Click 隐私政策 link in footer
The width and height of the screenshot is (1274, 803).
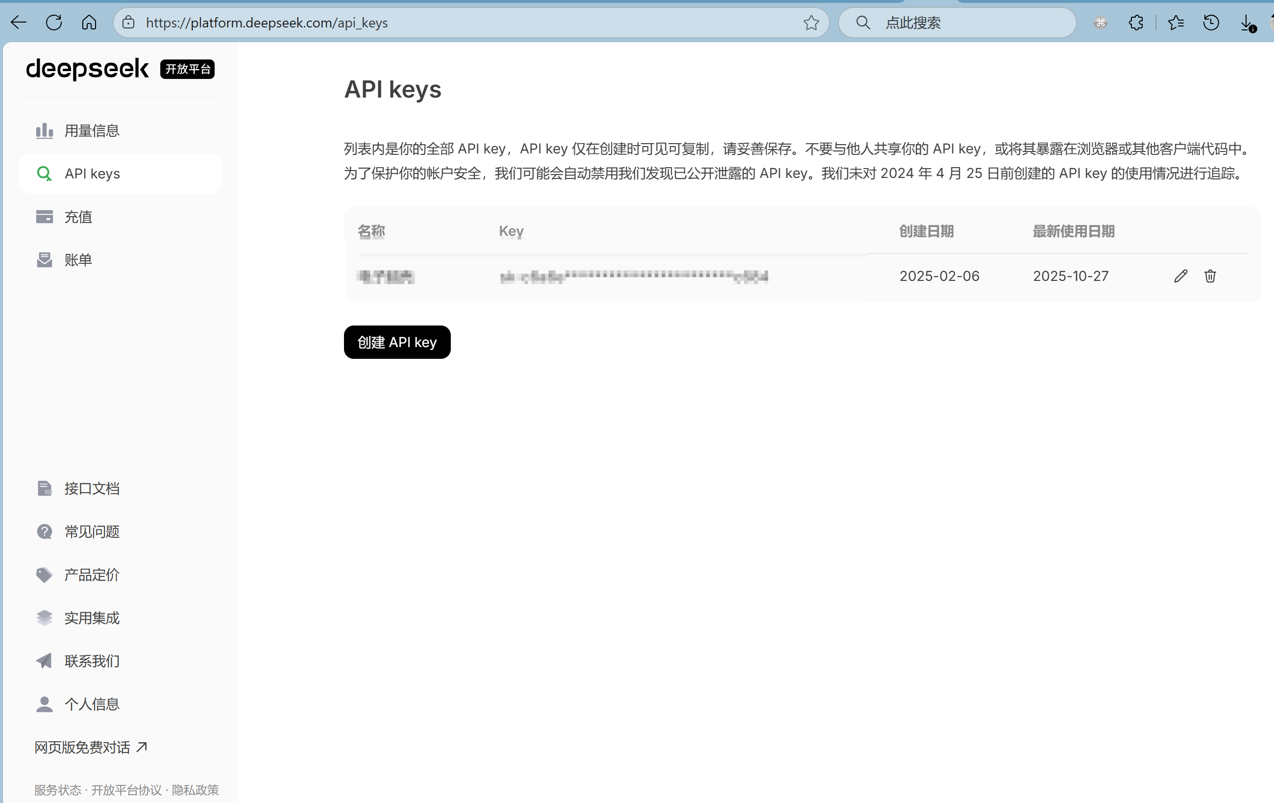click(x=195, y=790)
